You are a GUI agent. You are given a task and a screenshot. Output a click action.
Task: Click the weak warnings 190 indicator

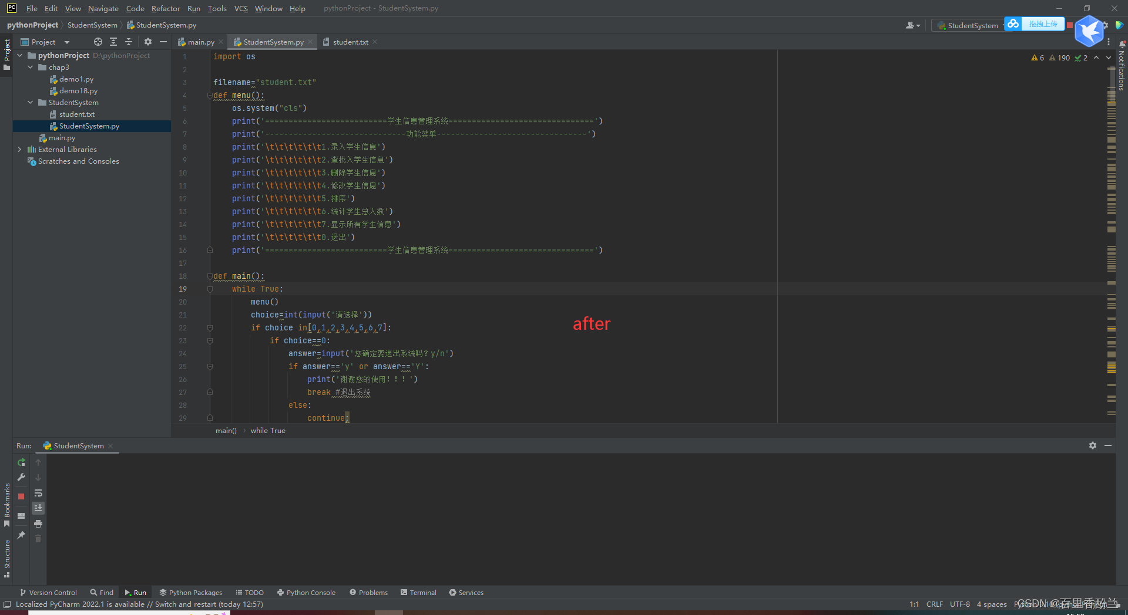(1060, 58)
